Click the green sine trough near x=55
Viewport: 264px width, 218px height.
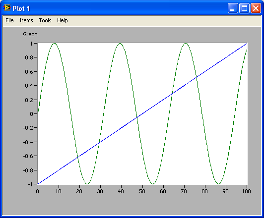tap(153, 184)
